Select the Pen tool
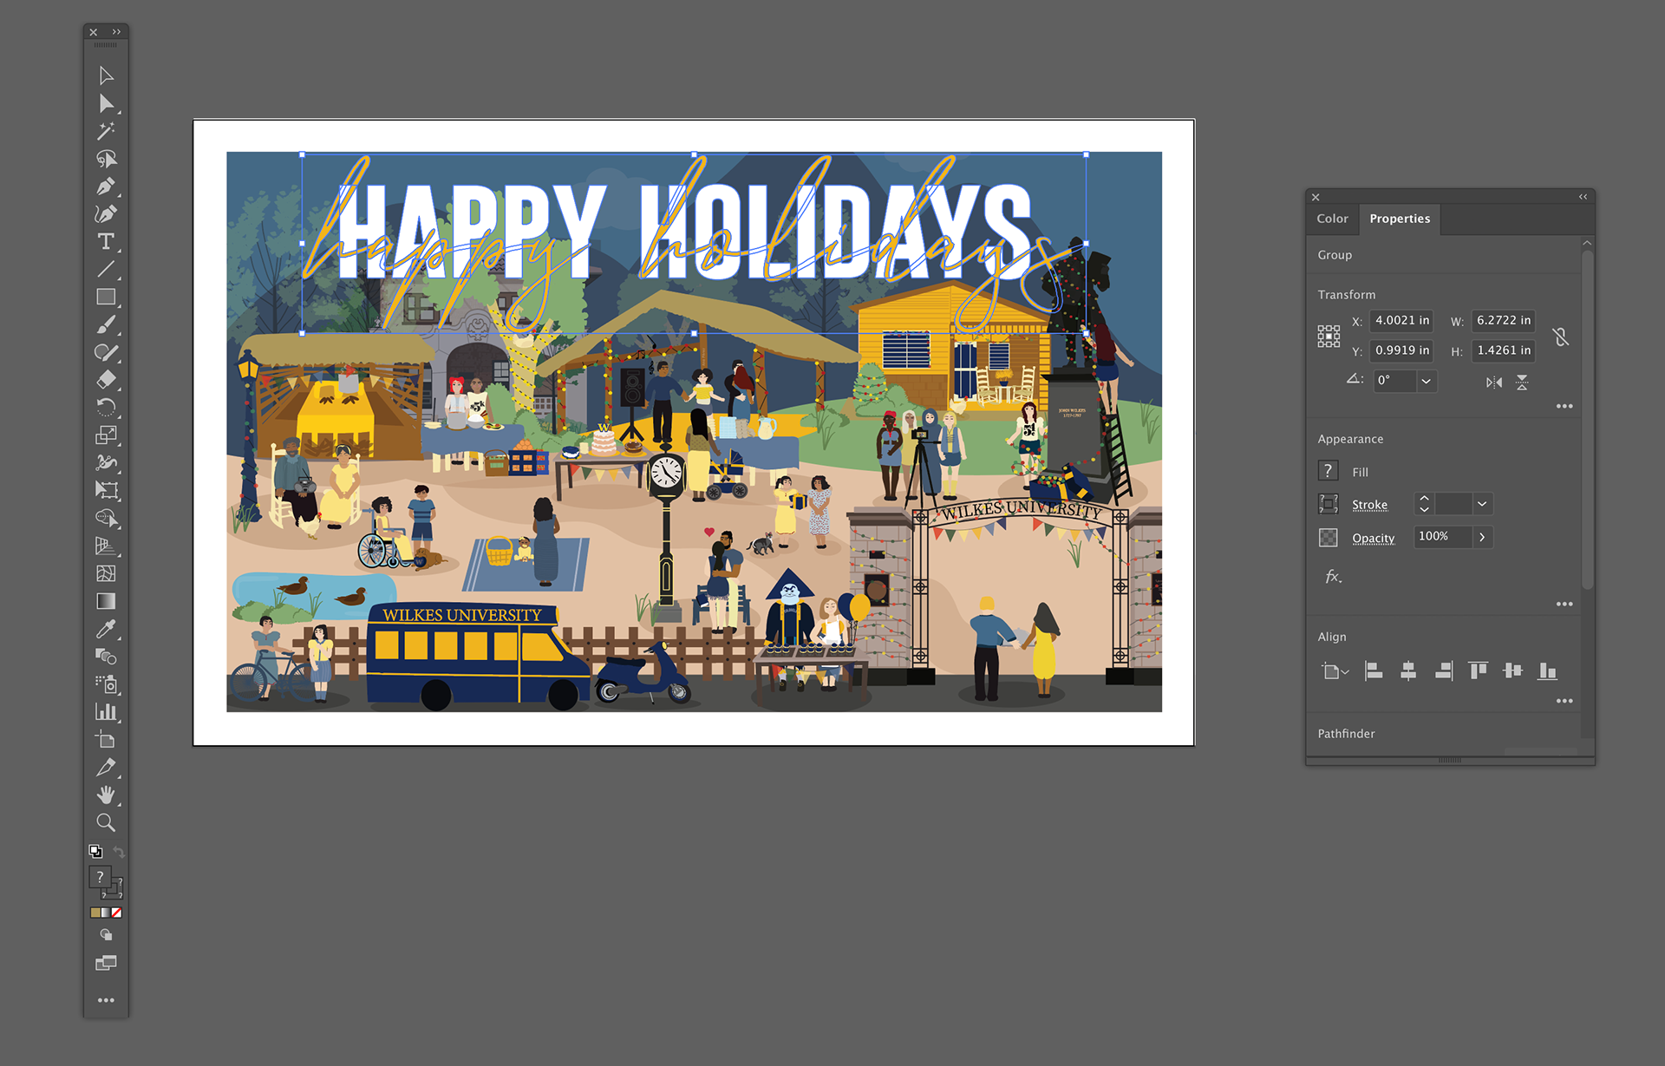Image resolution: width=1665 pixels, height=1066 pixels. click(105, 186)
